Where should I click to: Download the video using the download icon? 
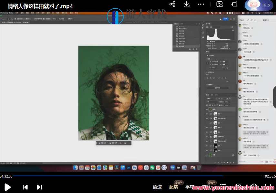point(187,4)
